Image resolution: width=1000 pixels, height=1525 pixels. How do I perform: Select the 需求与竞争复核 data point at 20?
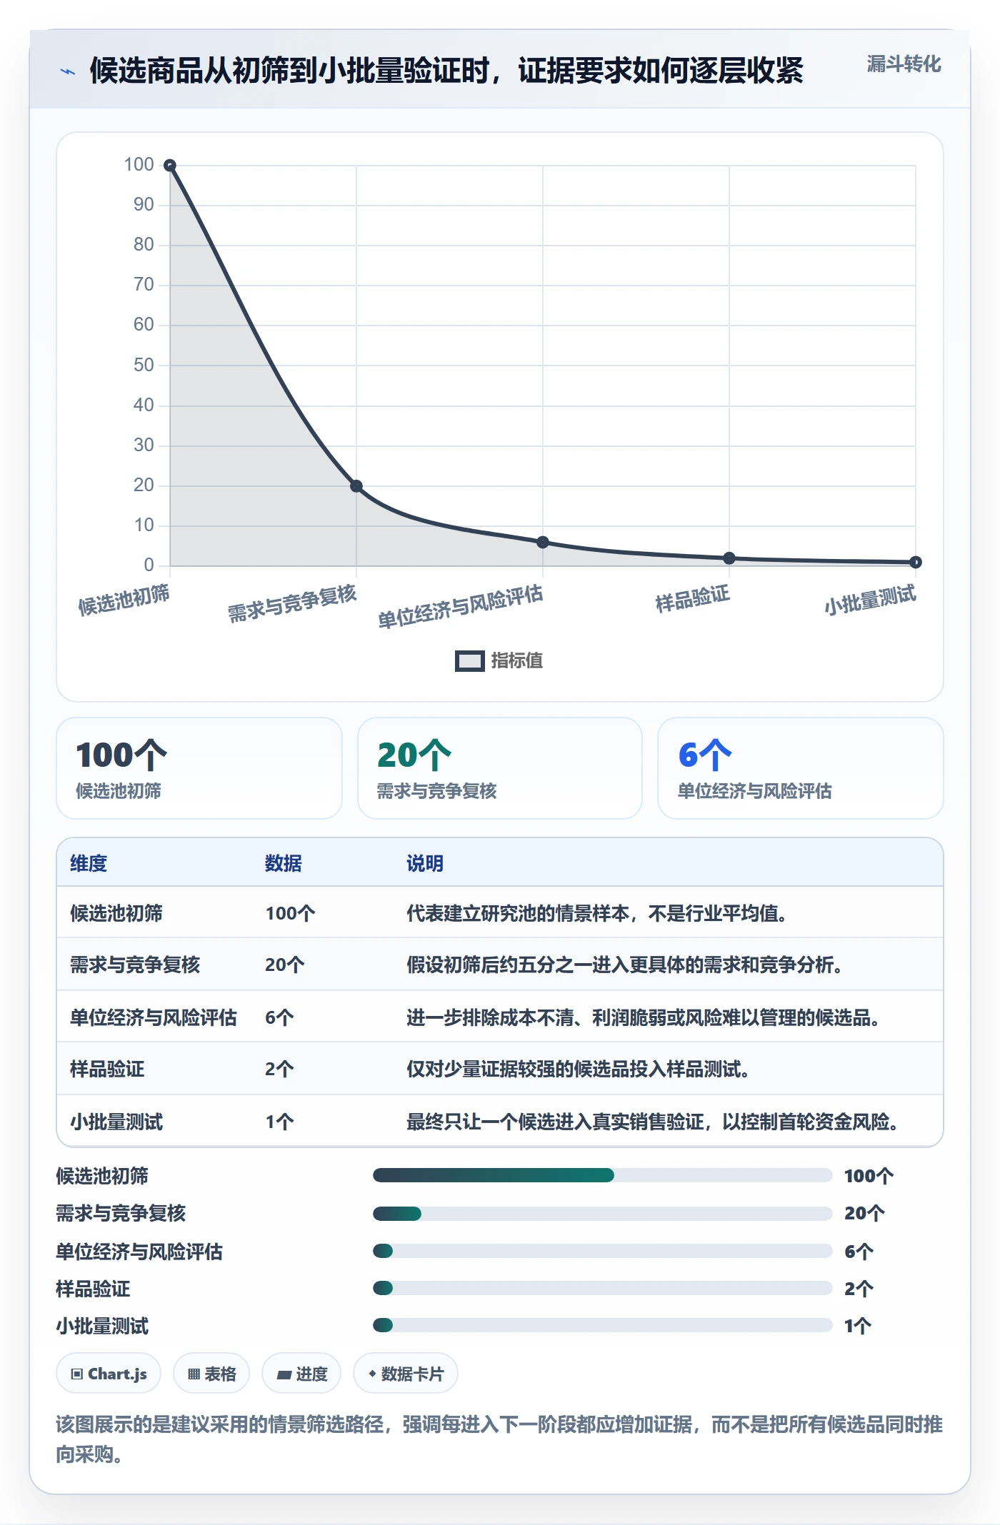tap(356, 486)
